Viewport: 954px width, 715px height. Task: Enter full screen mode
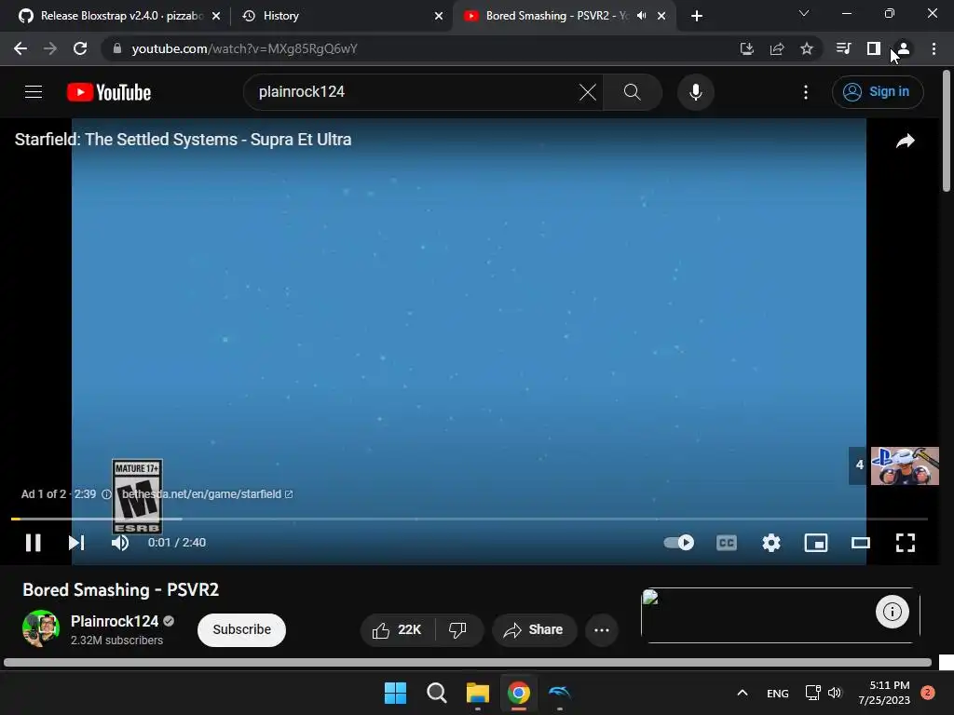[x=906, y=543]
